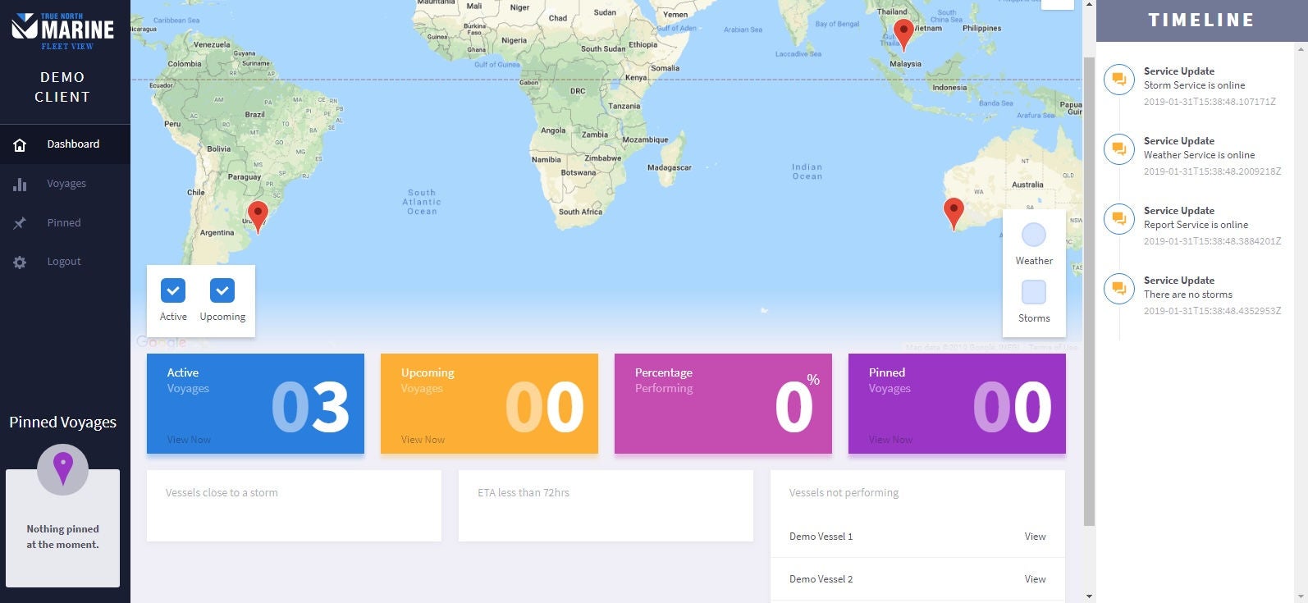1308x603 pixels.
Task: Click the 'There are no storms' chat icon
Action: [x=1118, y=289]
